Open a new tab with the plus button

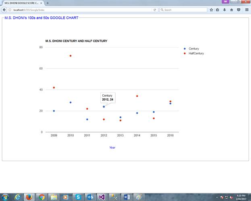coord(48,3)
